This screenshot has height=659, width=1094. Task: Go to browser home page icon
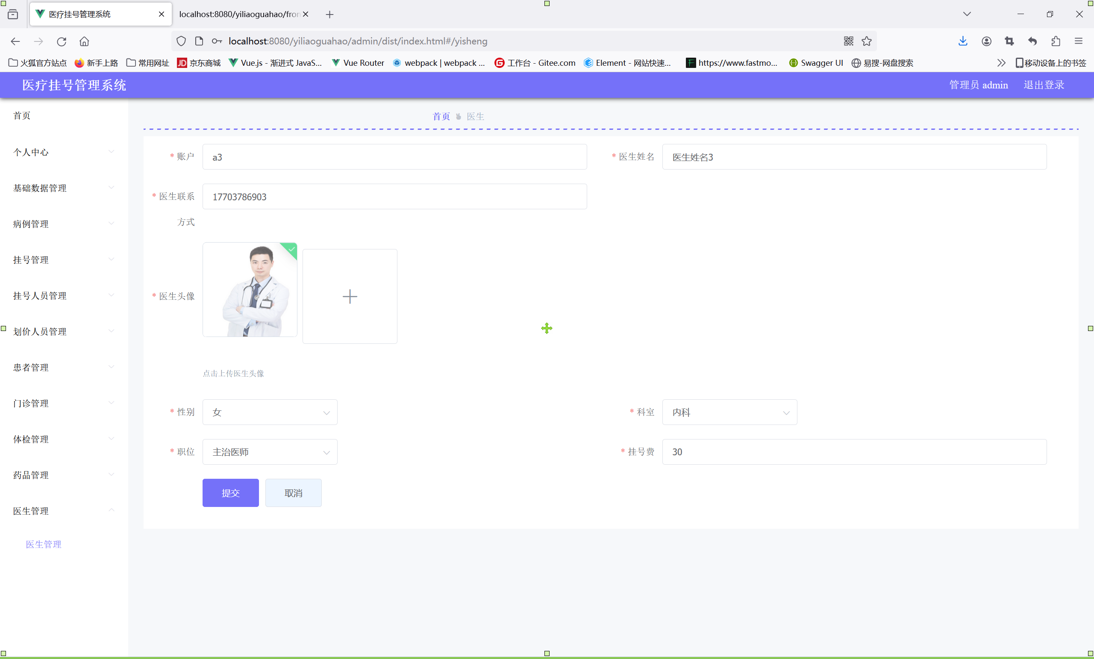tap(84, 41)
